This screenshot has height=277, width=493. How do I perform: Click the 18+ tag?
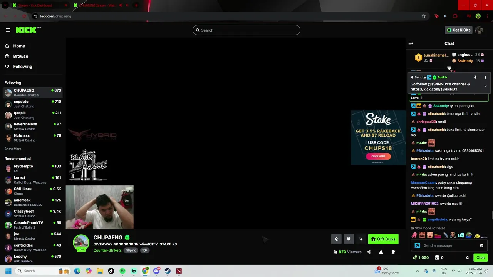(x=145, y=250)
